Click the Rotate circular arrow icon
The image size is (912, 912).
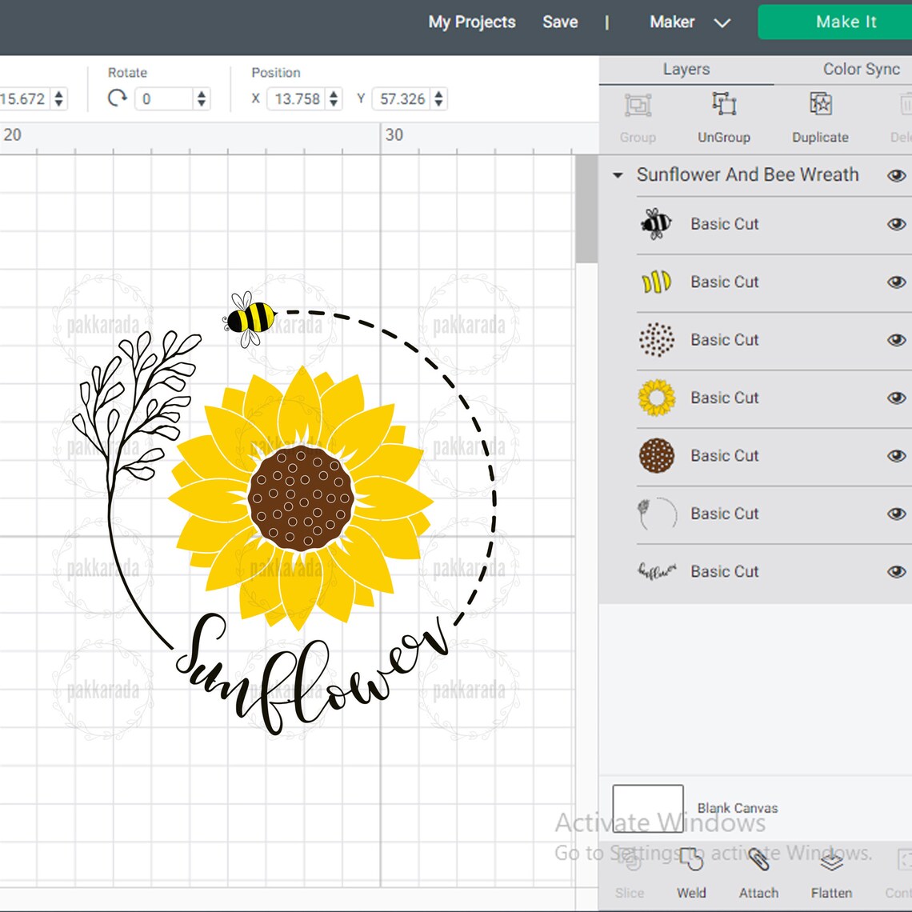tap(118, 98)
